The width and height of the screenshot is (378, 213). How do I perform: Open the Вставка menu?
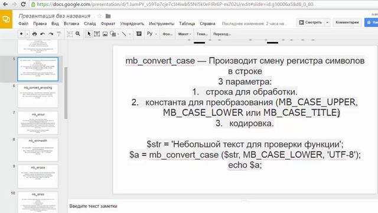point(71,24)
